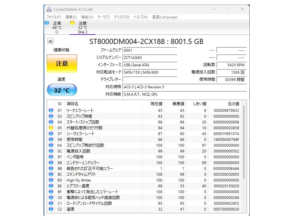
Task: Click status orb for row C2 温度
Action: 51,209
